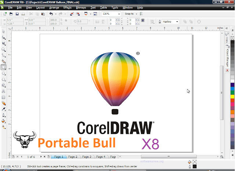Click the Print icon
This screenshot has width=235, height=171.
[23, 14]
